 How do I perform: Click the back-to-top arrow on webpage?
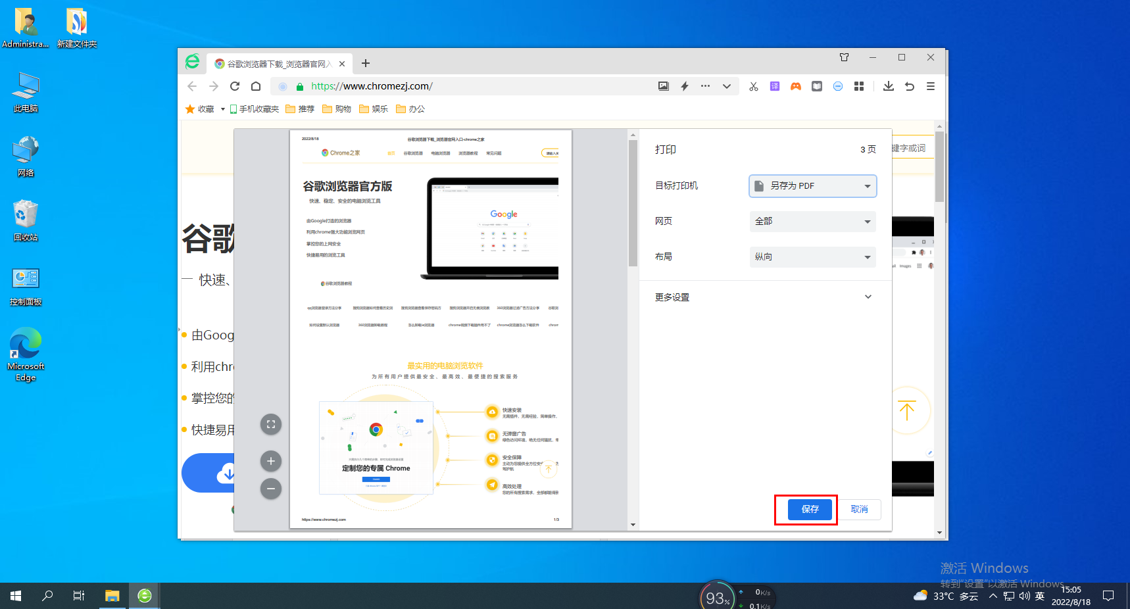(907, 411)
